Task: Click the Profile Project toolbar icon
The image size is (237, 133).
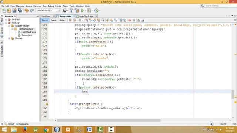Action: 96,11
